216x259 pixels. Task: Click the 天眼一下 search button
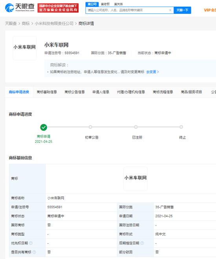tap(182, 10)
